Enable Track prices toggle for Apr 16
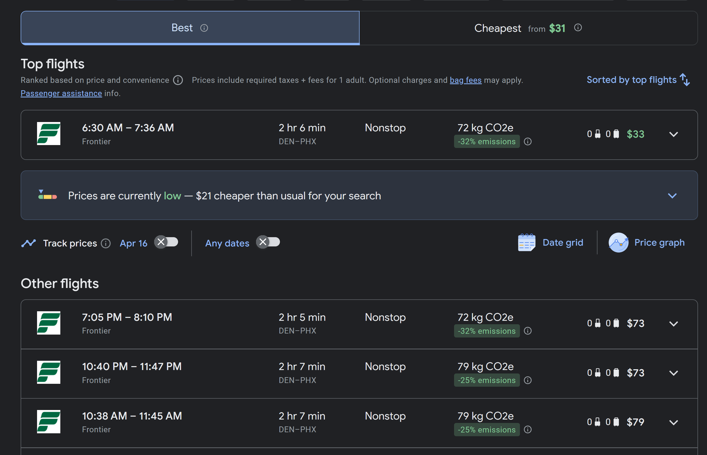The image size is (707, 455). (166, 242)
